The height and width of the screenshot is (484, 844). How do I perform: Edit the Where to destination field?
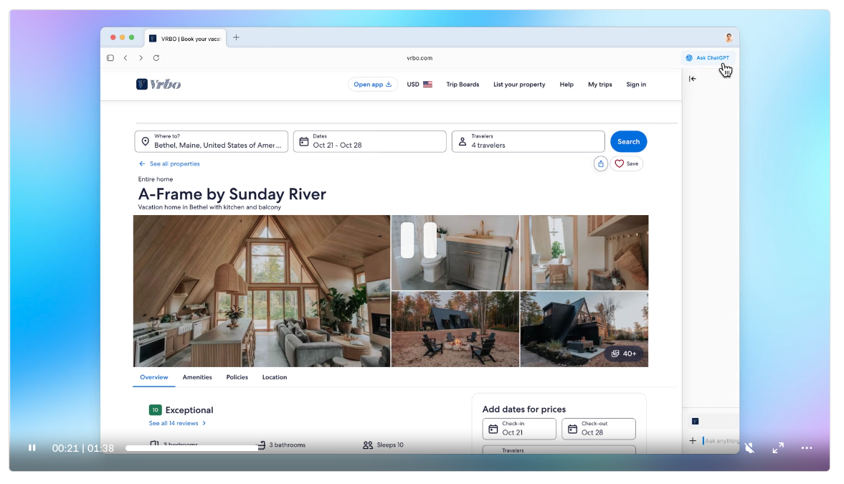tap(211, 141)
